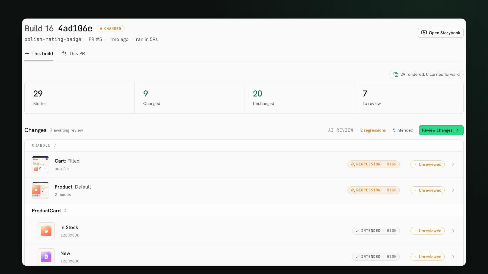Click the INTENDED · HIGH badge on In Stock row
The image size is (488, 274).
[x=376, y=231]
